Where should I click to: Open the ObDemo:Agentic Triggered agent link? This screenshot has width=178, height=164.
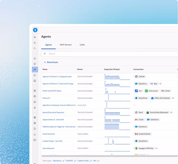(59, 127)
